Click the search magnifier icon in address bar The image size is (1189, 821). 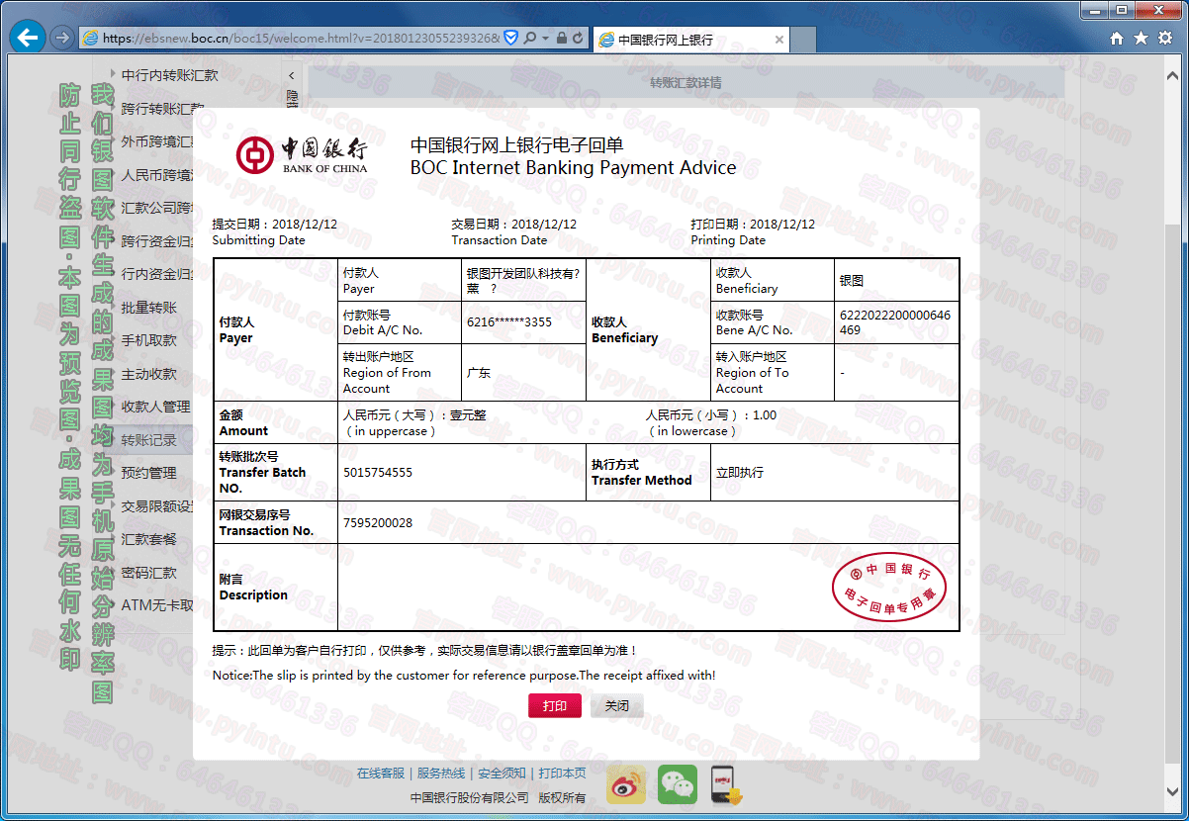pos(530,39)
